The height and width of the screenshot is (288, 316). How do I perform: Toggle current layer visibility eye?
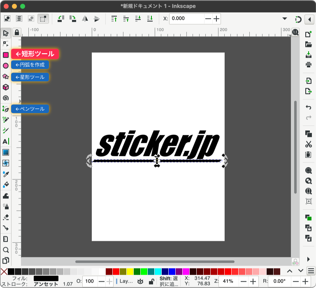pos(140,281)
